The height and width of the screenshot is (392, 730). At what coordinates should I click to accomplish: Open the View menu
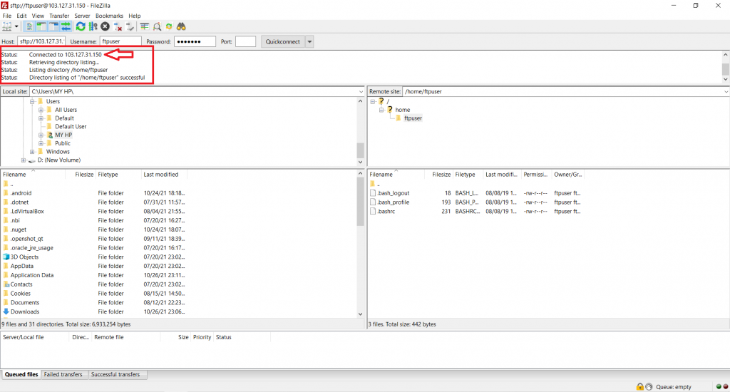38,16
